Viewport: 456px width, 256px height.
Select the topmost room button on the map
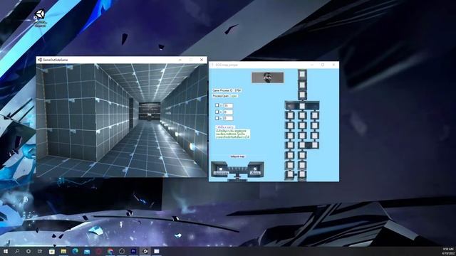302,74
